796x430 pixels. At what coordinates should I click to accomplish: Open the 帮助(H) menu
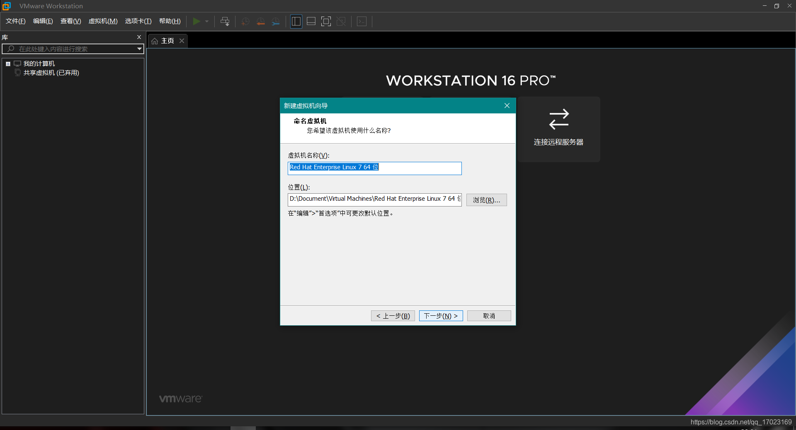[170, 21]
